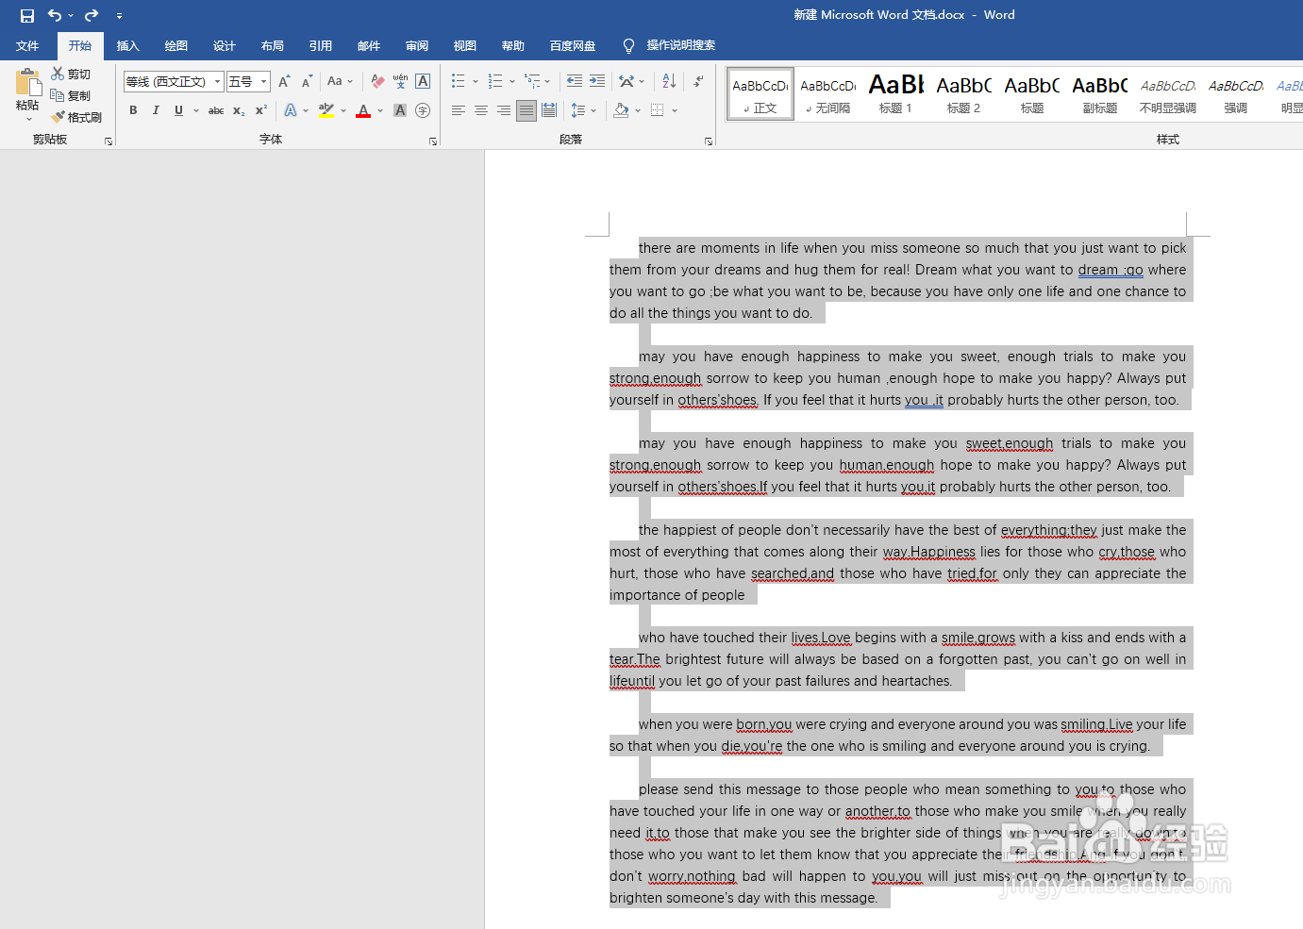Switch to the Insert (插入) tab
1303x929 pixels.
pos(128,45)
